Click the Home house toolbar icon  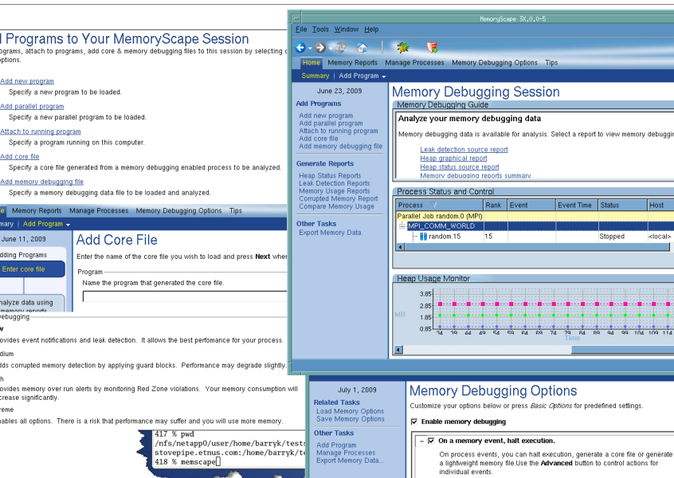362,48
